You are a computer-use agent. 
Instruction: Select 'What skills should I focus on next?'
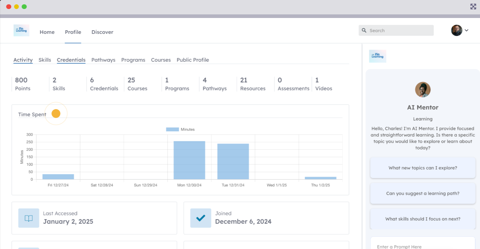click(422, 219)
